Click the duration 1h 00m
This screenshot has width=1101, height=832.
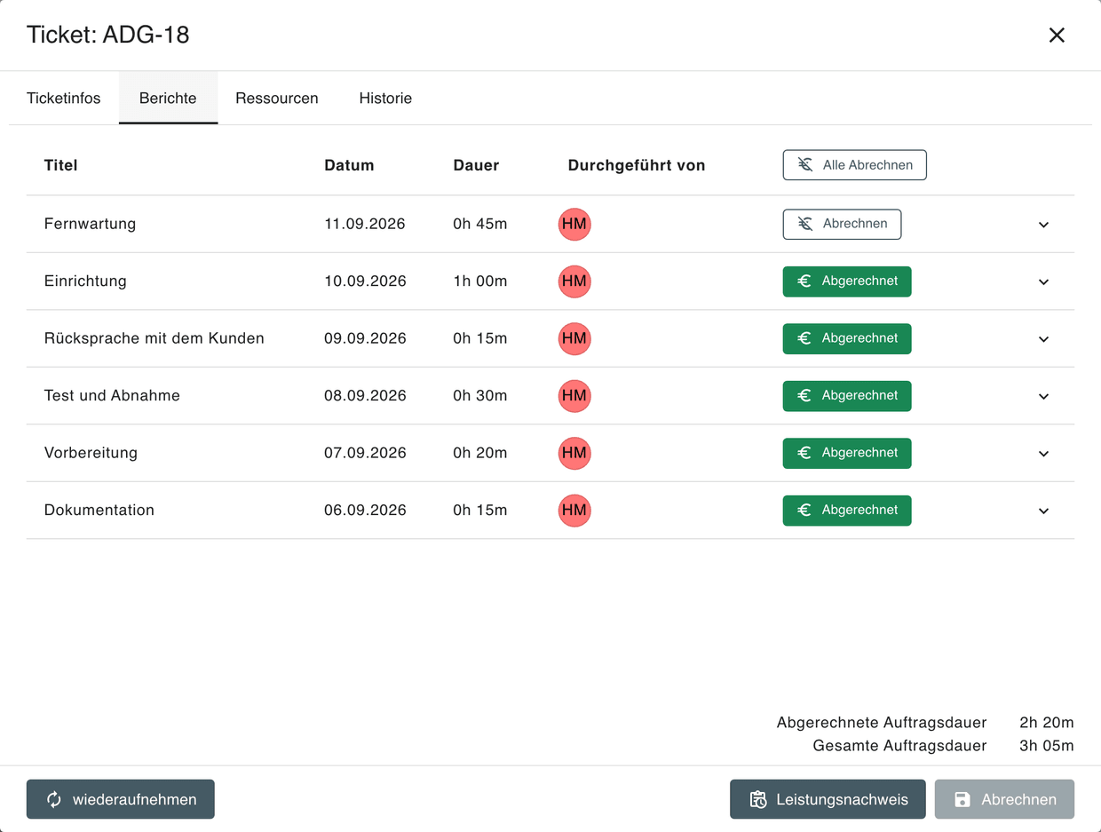pos(480,281)
